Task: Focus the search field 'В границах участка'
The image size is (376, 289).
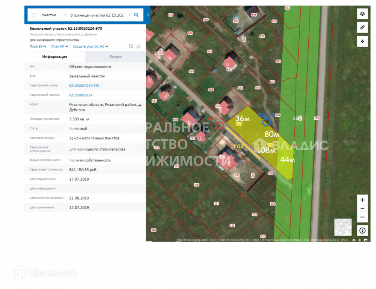Action: pos(97,15)
